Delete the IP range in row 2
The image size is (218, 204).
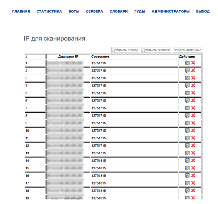pos(193,70)
